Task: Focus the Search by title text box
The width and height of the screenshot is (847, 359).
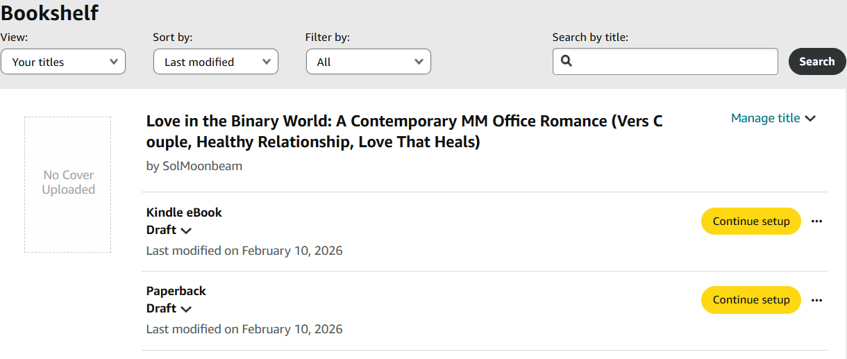Action: [x=673, y=61]
